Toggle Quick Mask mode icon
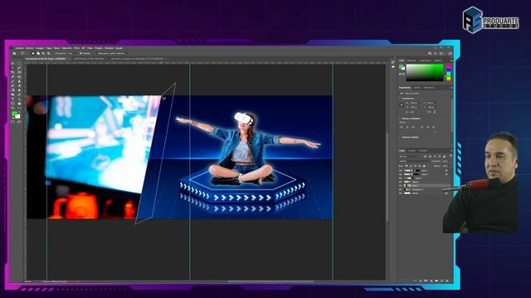 [13, 122]
